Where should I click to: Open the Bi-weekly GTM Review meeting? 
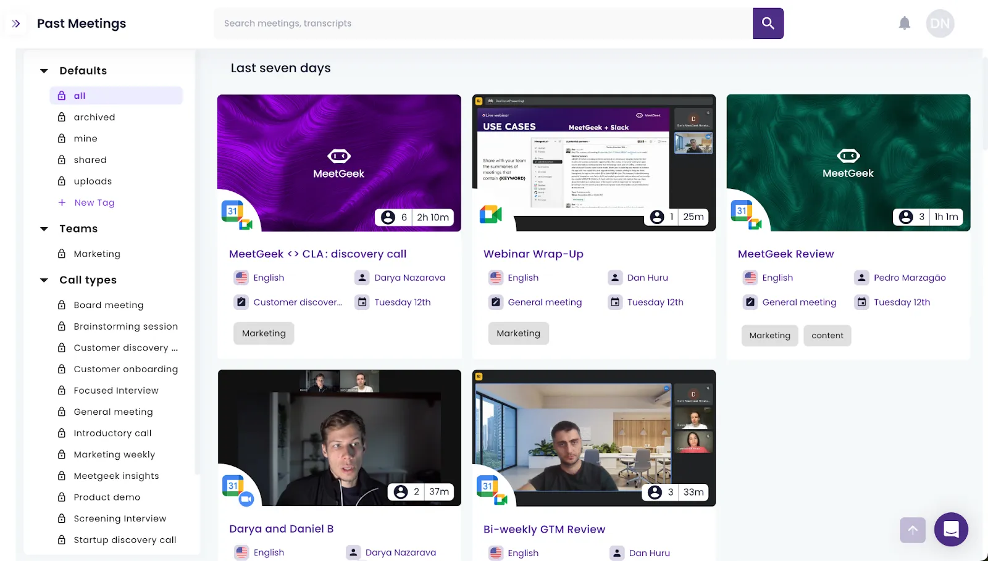click(544, 529)
